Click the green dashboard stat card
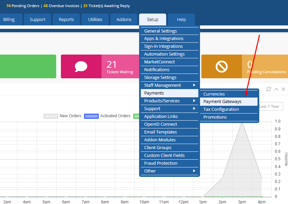Image resolution: width=288 pixels, height=204 pixels. [x=28, y=66]
